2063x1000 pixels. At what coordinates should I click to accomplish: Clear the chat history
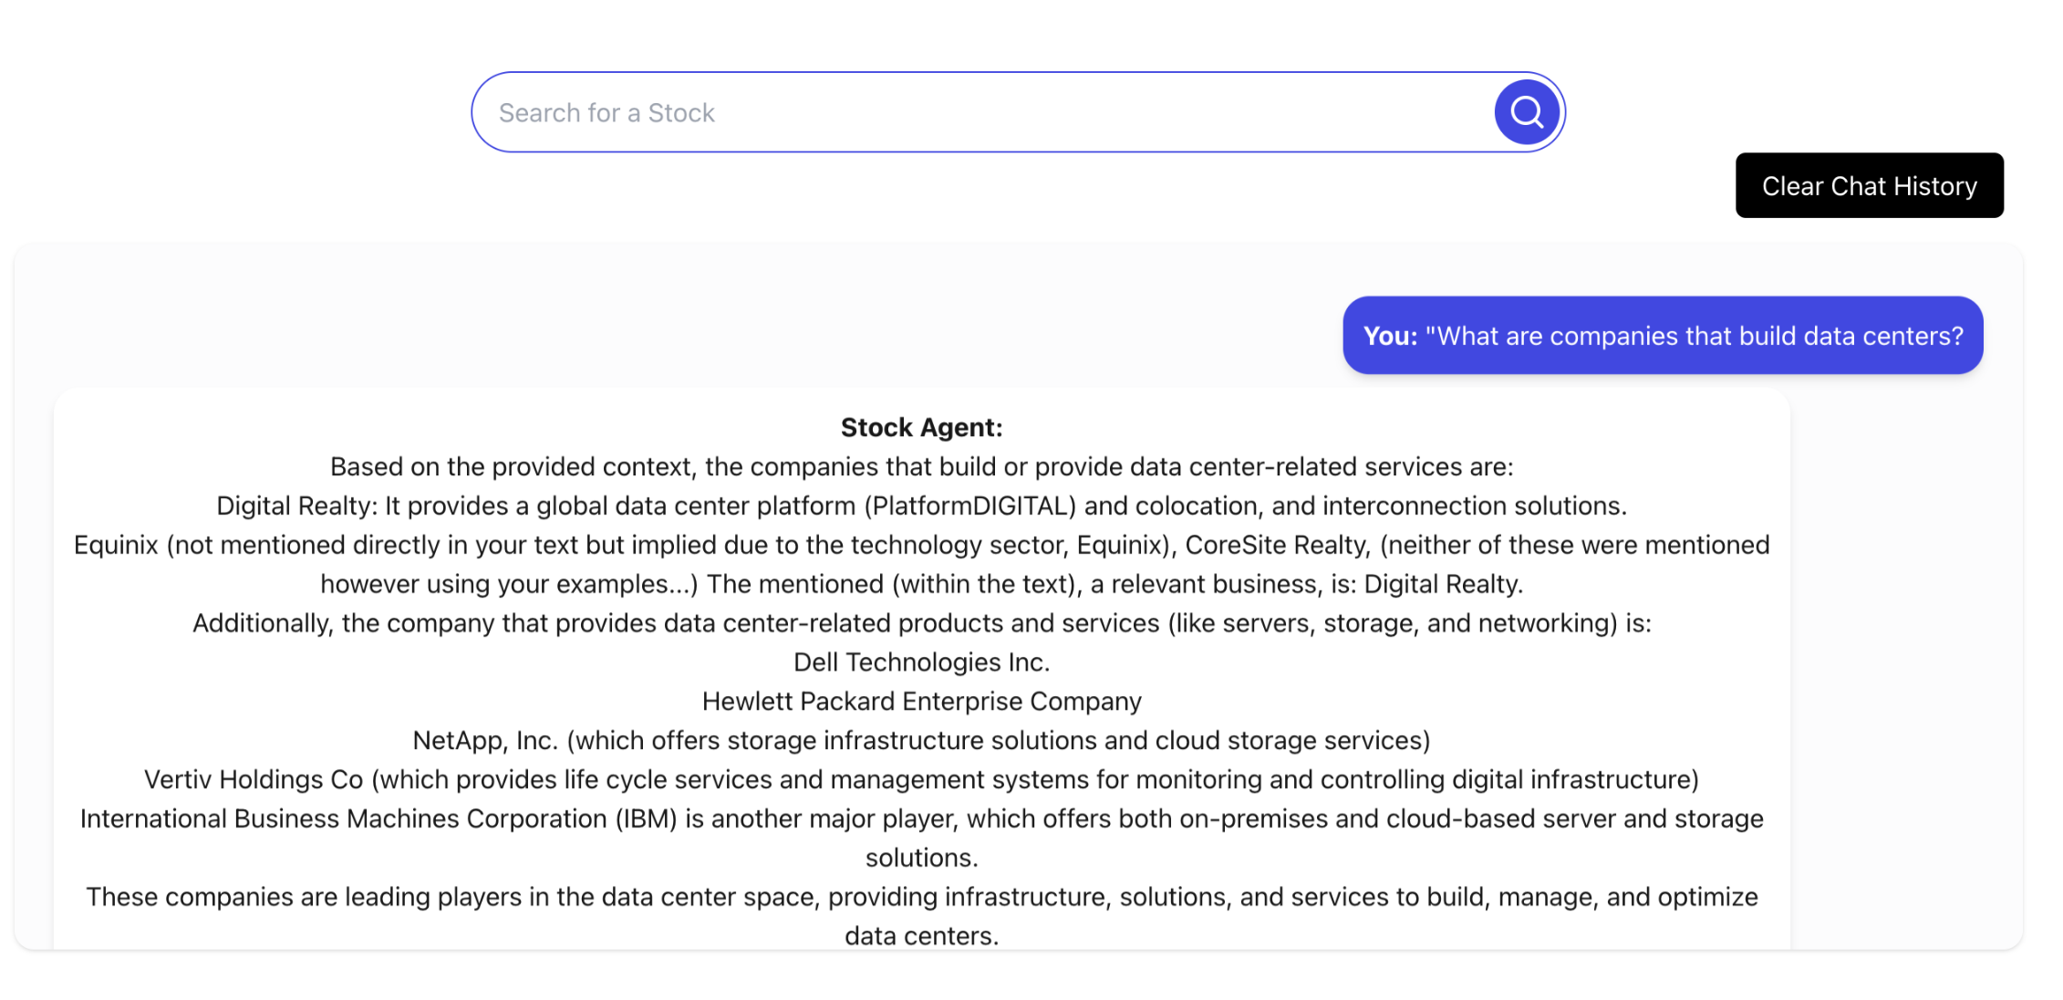pyautogui.click(x=1869, y=185)
